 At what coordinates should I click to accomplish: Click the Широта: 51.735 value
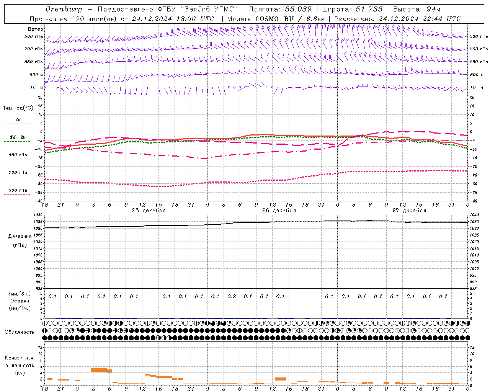[x=352, y=9]
